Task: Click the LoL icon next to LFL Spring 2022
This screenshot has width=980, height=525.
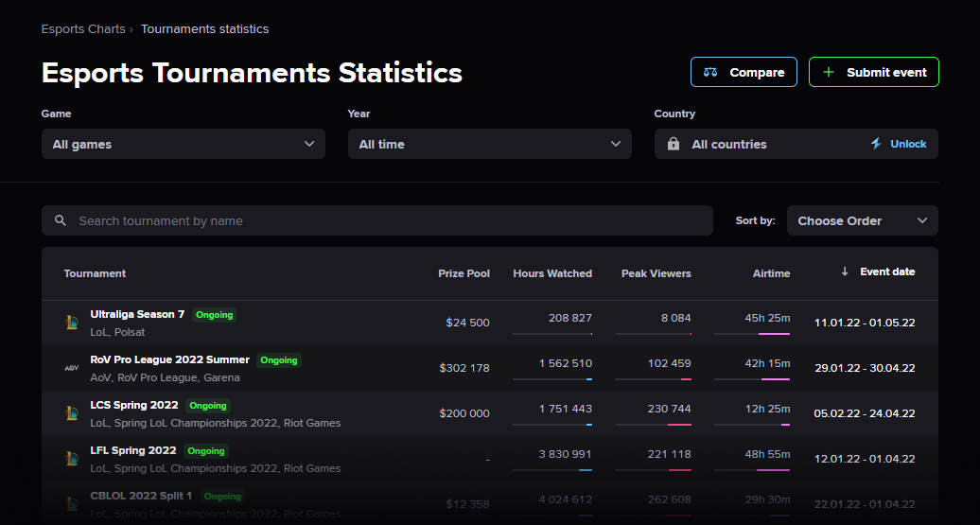Action: [71, 459]
